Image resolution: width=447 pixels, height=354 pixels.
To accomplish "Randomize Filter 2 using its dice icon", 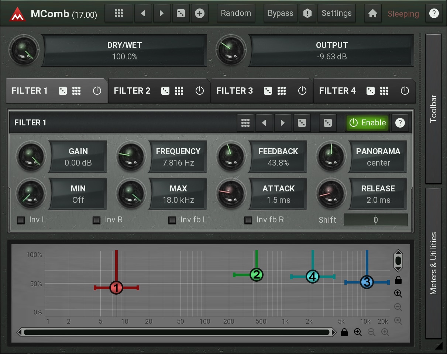I will click(x=165, y=91).
